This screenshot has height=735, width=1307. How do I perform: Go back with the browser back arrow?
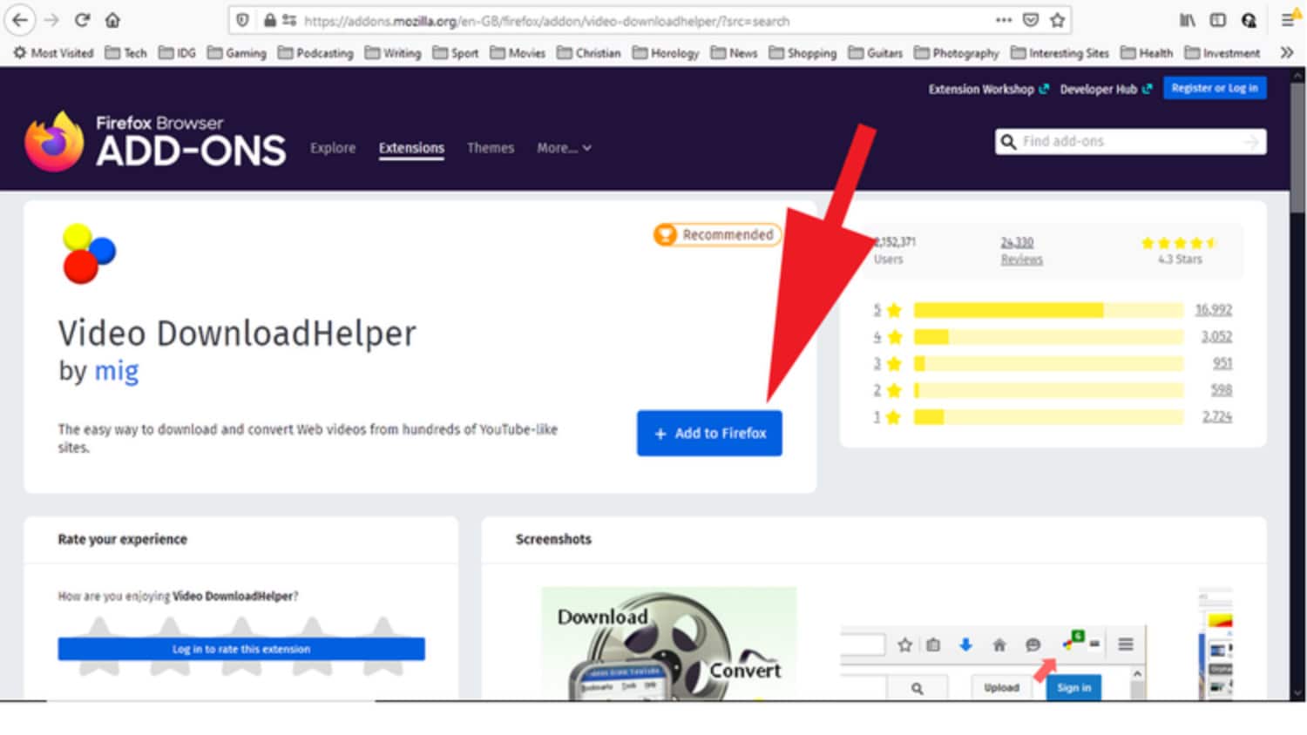(20, 20)
